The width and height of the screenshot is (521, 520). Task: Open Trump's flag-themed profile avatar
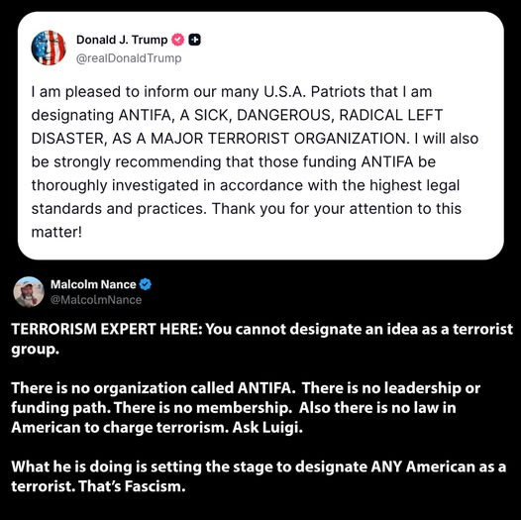click(x=49, y=48)
